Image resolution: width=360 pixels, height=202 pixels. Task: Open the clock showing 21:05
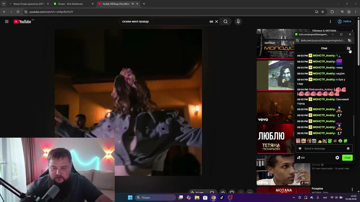[351, 198]
